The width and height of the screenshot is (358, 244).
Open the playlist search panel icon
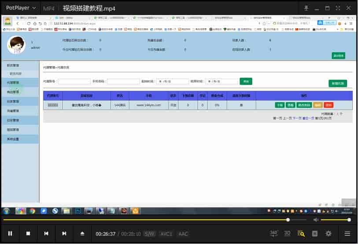coord(301,233)
